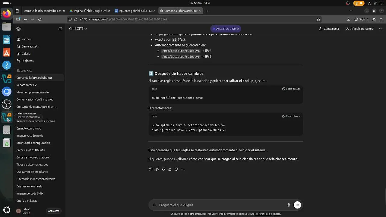Open the Help icon in dock

(7, 65)
